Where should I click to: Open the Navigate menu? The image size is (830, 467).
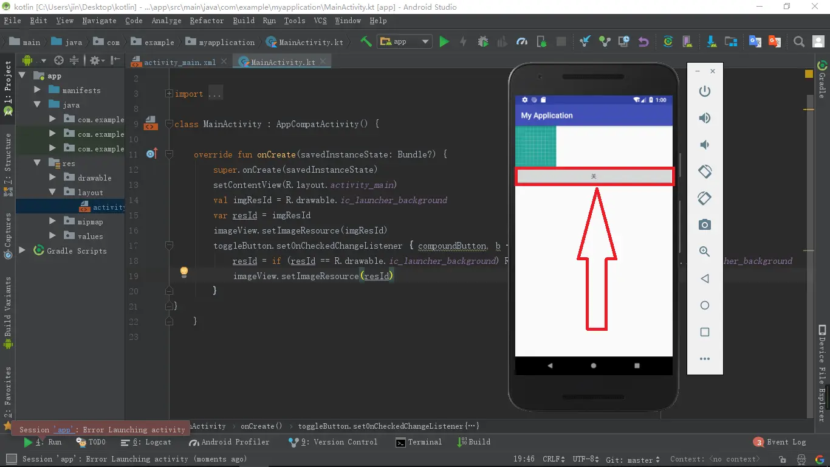point(99,20)
